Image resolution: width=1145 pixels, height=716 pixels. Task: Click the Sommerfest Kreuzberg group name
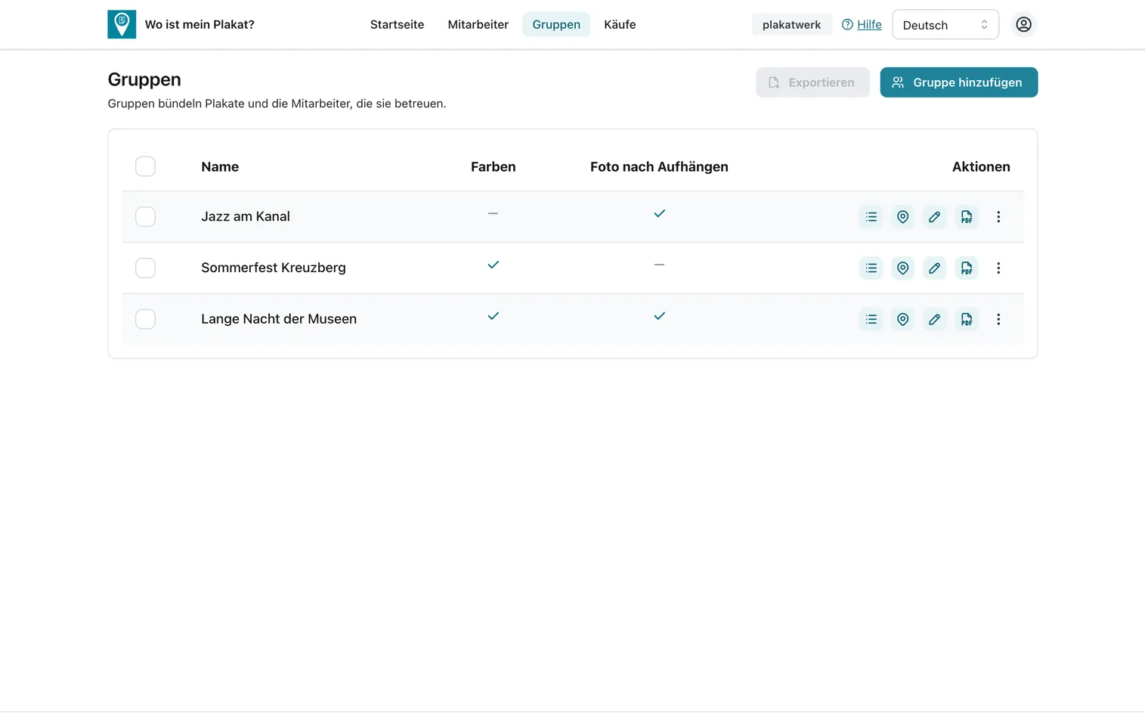point(274,268)
